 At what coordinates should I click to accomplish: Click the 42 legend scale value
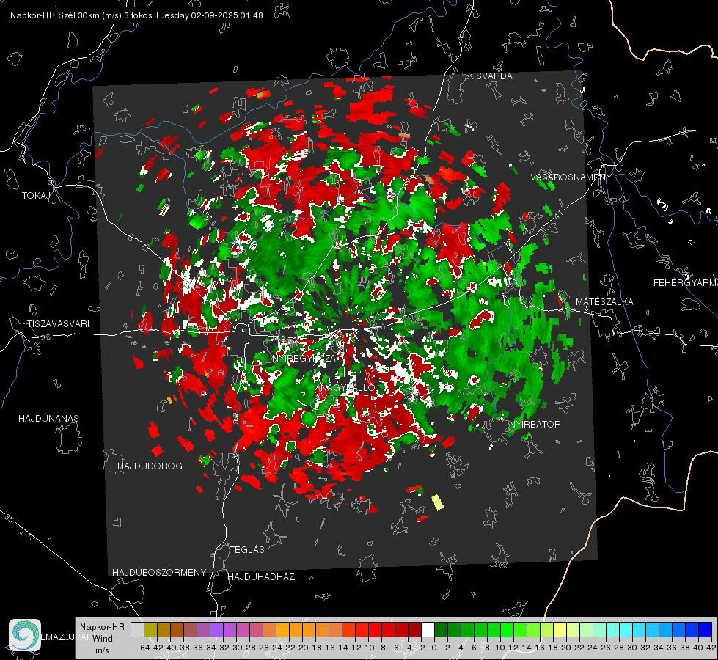pyautogui.click(x=711, y=648)
